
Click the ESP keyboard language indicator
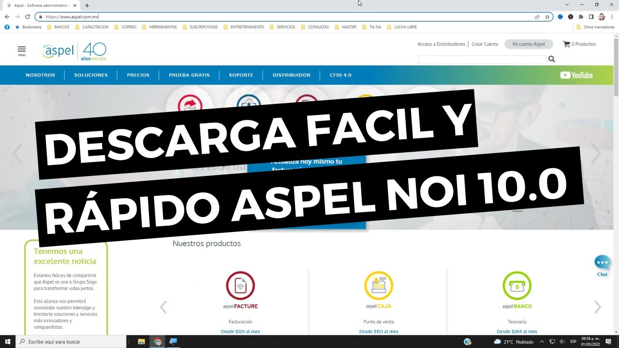(x=573, y=342)
